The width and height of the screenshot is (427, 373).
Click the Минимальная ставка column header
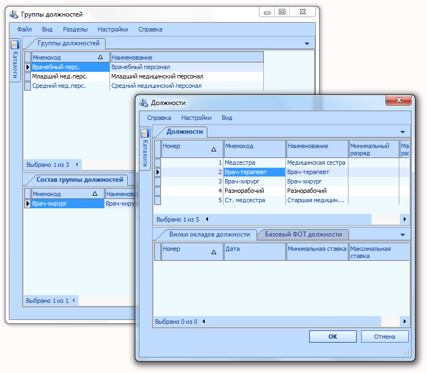(317, 251)
